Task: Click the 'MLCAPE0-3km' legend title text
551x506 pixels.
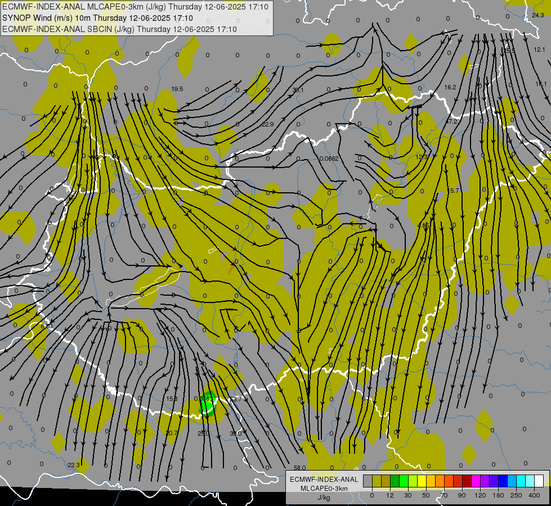Action: (x=324, y=489)
